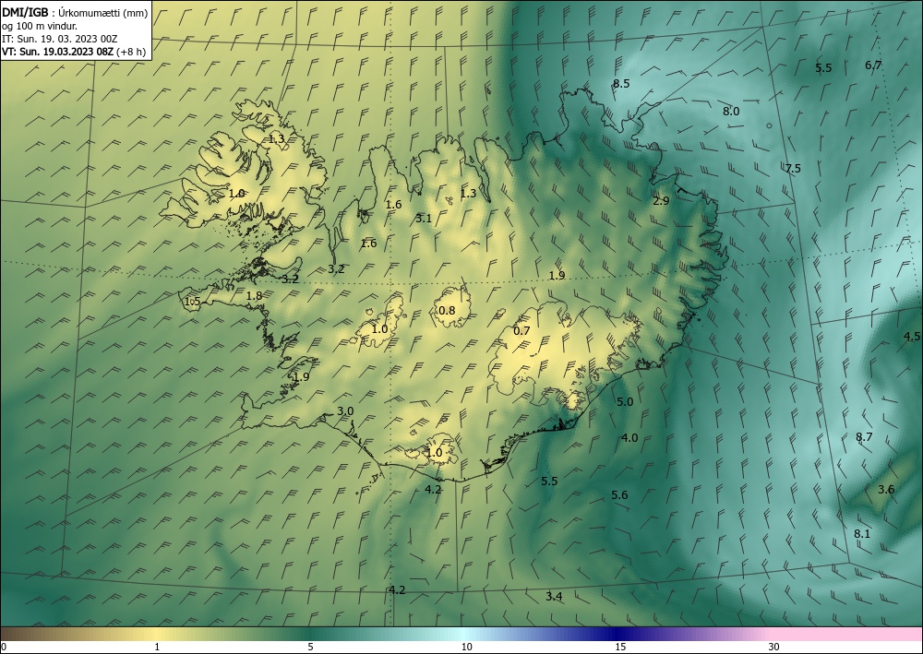Click the 15 tick label on color scale
The image size is (923, 654).
620,647
